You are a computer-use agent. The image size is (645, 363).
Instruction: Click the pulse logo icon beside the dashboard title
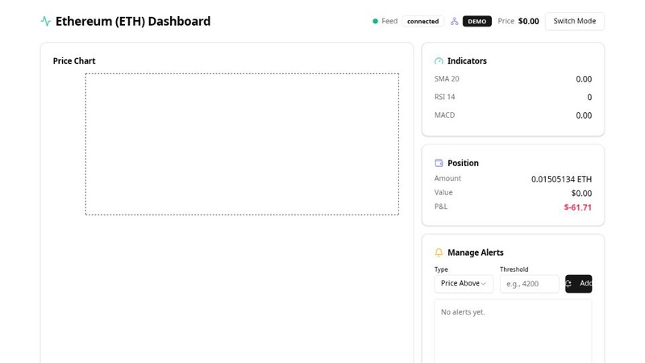(46, 21)
